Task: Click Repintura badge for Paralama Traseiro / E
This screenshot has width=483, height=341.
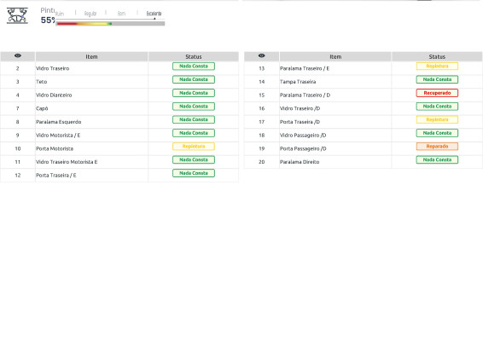Action: (x=437, y=66)
